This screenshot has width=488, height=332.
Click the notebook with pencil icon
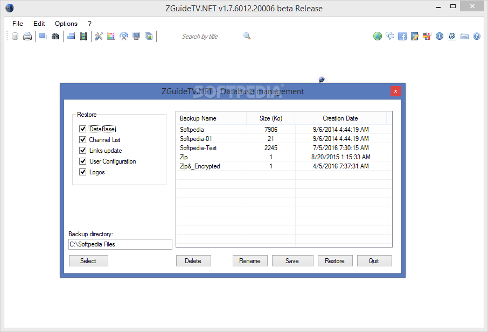[x=415, y=37]
